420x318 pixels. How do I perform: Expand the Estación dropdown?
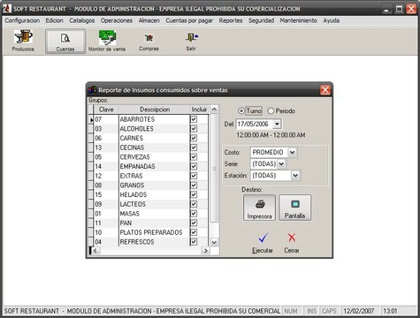click(295, 176)
